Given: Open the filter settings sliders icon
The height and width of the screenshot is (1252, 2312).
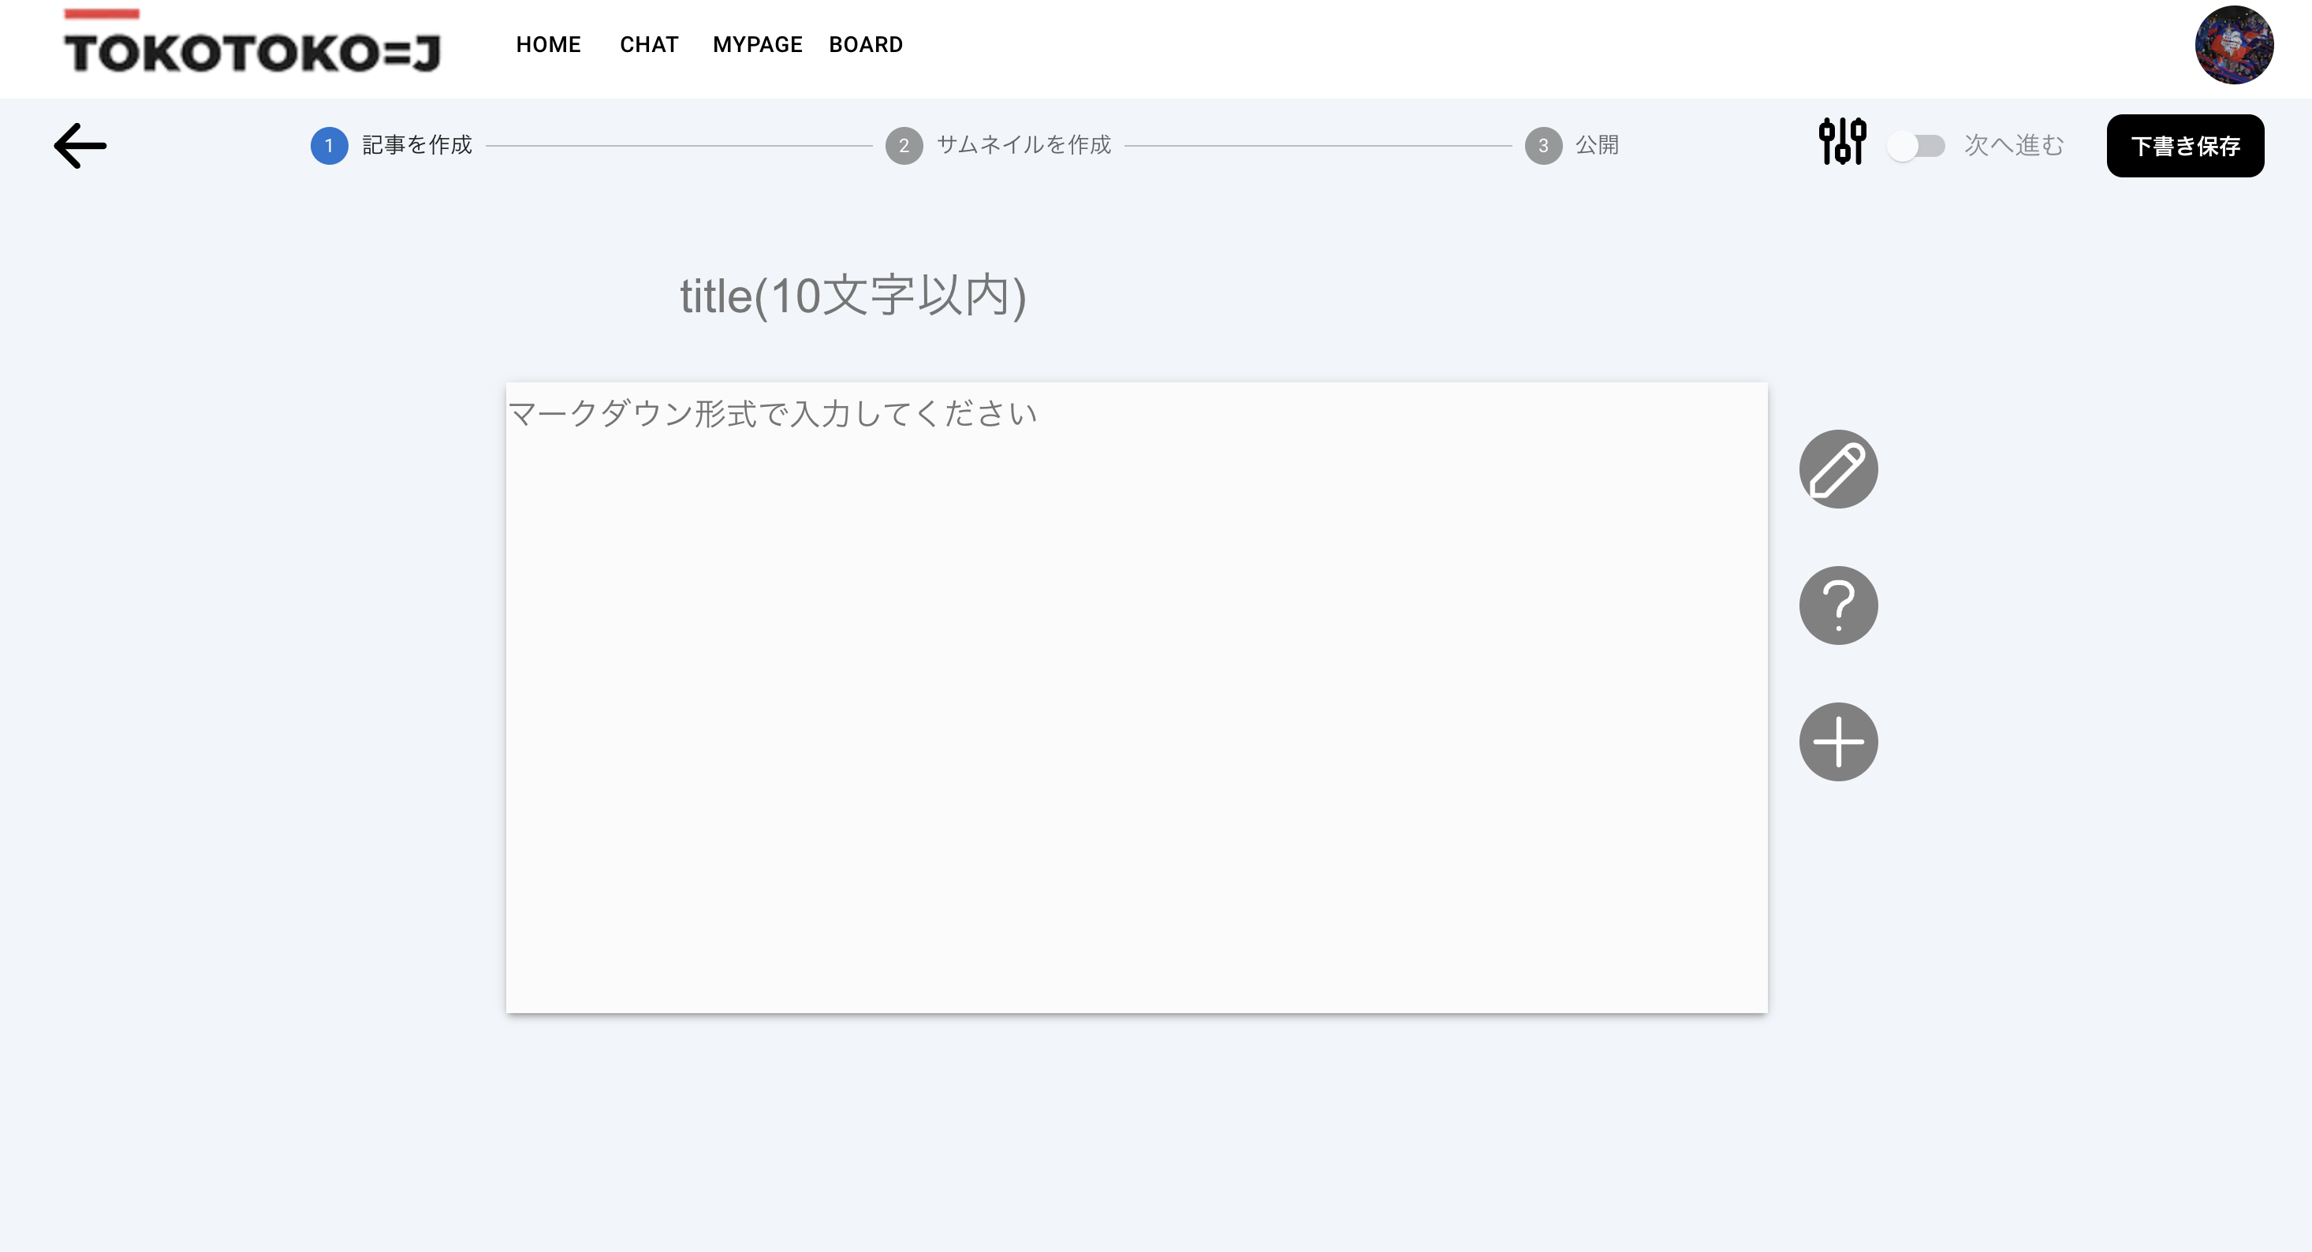Looking at the screenshot, I should (x=1840, y=143).
